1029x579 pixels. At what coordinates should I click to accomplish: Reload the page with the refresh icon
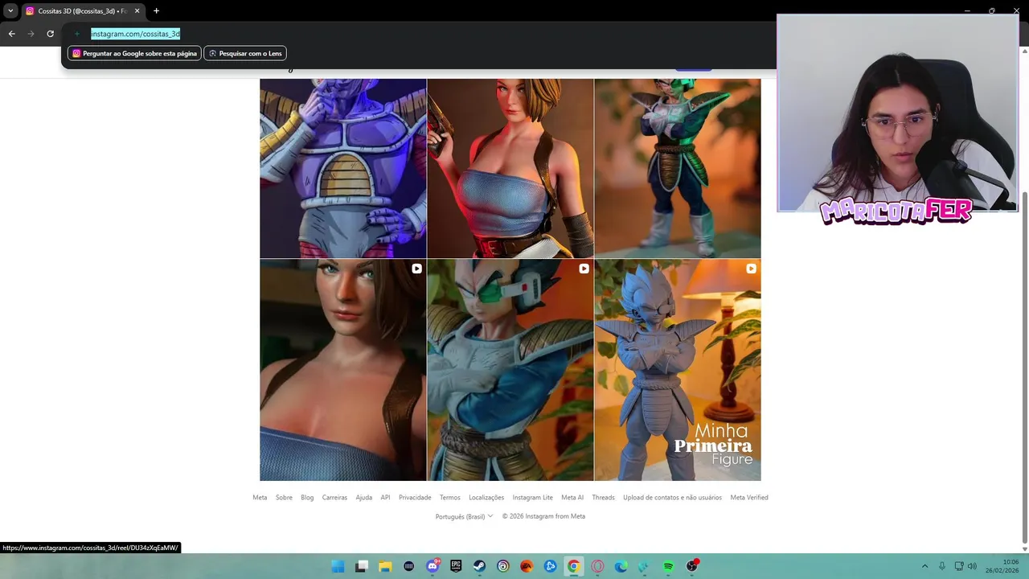(x=50, y=34)
